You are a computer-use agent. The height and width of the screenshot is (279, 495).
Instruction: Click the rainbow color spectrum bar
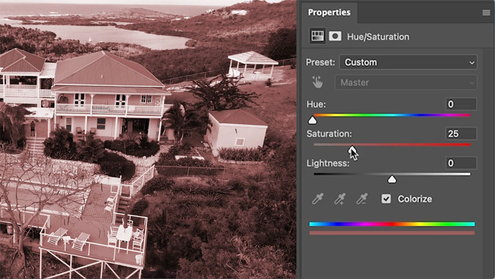[392, 224]
